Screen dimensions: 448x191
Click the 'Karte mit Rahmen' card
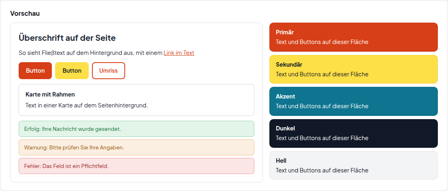[136, 100]
